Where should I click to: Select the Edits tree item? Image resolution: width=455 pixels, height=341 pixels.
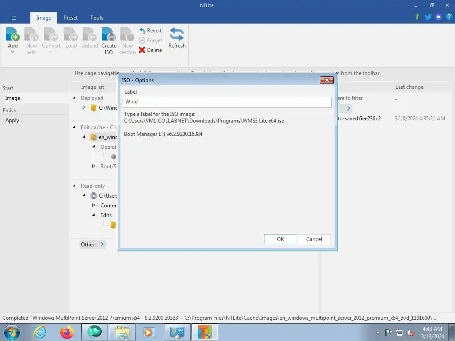[106, 215]
